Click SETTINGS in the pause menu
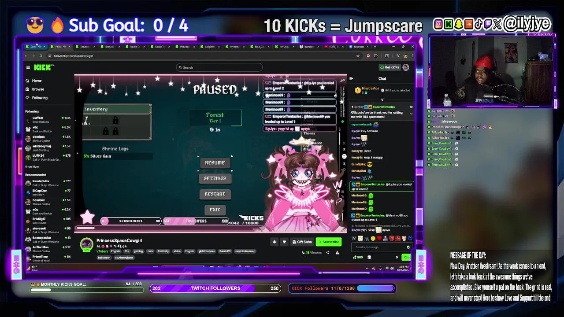The height and width of the screenshot is (317, 564). coord(215,178)
